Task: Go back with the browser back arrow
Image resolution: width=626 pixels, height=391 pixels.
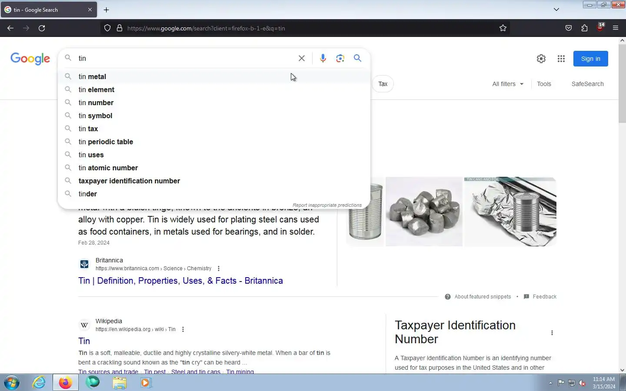Action: [10, 28]
